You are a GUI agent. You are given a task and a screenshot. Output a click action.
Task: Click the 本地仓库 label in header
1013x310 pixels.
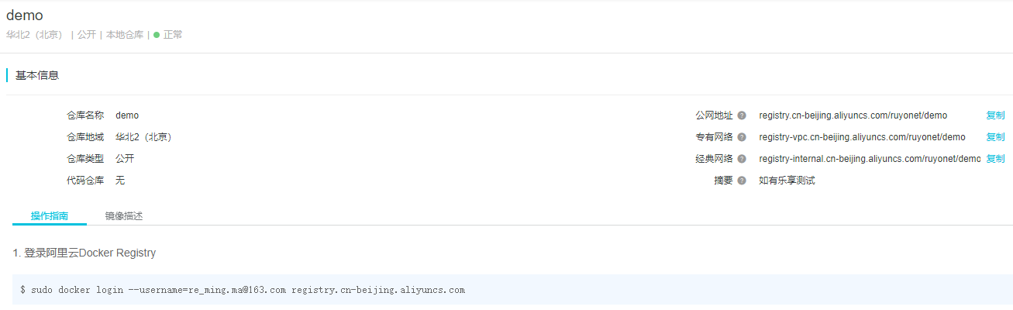(x=125, y=35)
